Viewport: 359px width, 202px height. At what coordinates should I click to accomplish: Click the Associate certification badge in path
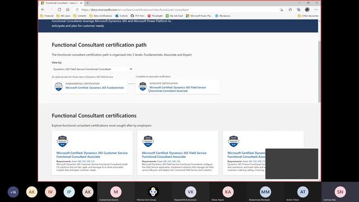(142, 86)
